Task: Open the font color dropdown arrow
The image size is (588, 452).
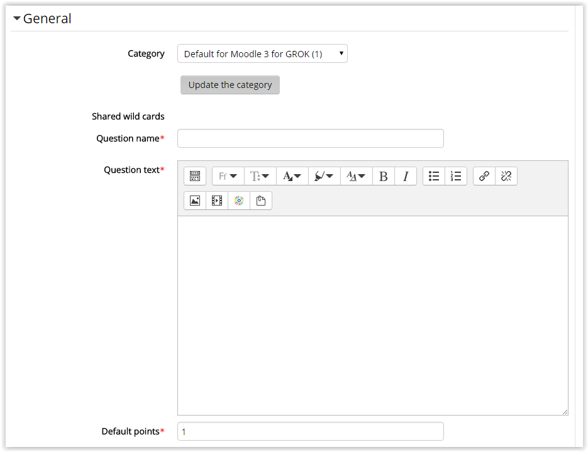Action: 292,176
